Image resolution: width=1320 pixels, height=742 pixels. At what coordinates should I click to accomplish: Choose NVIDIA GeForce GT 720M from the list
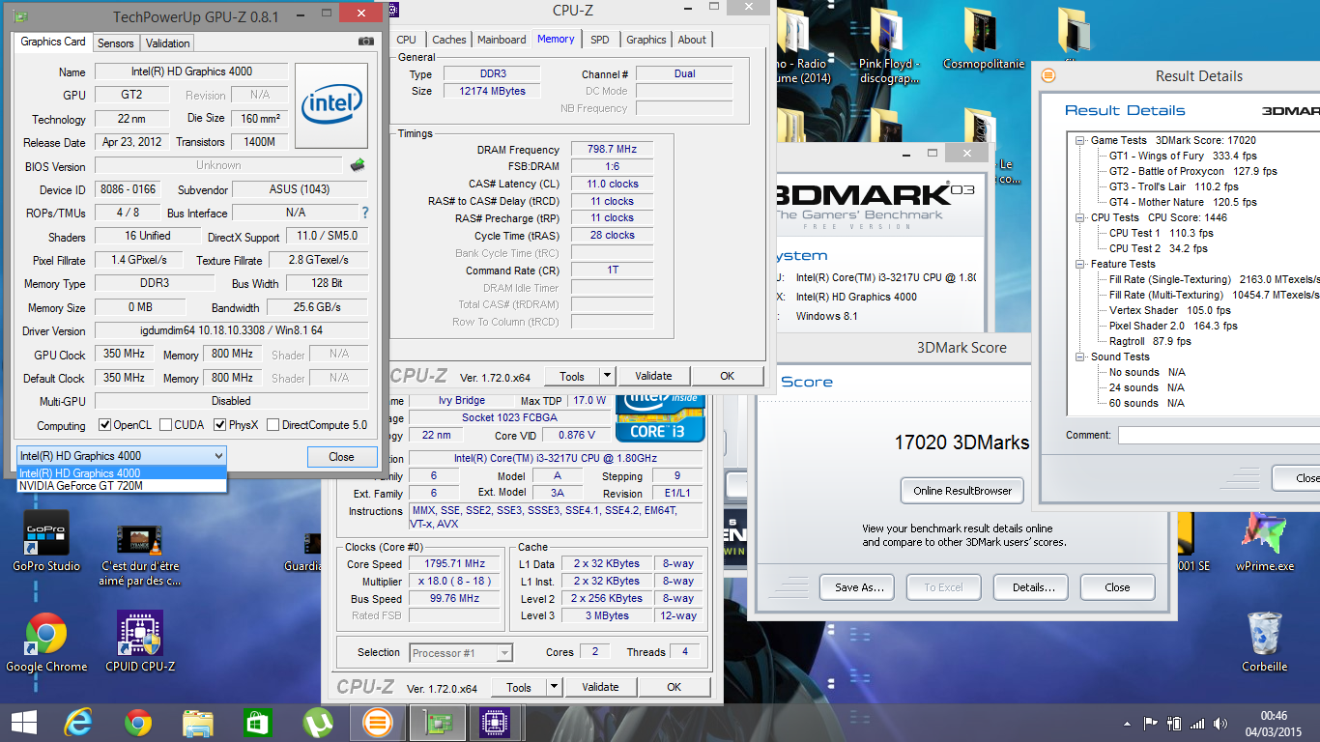click(122, 486)
